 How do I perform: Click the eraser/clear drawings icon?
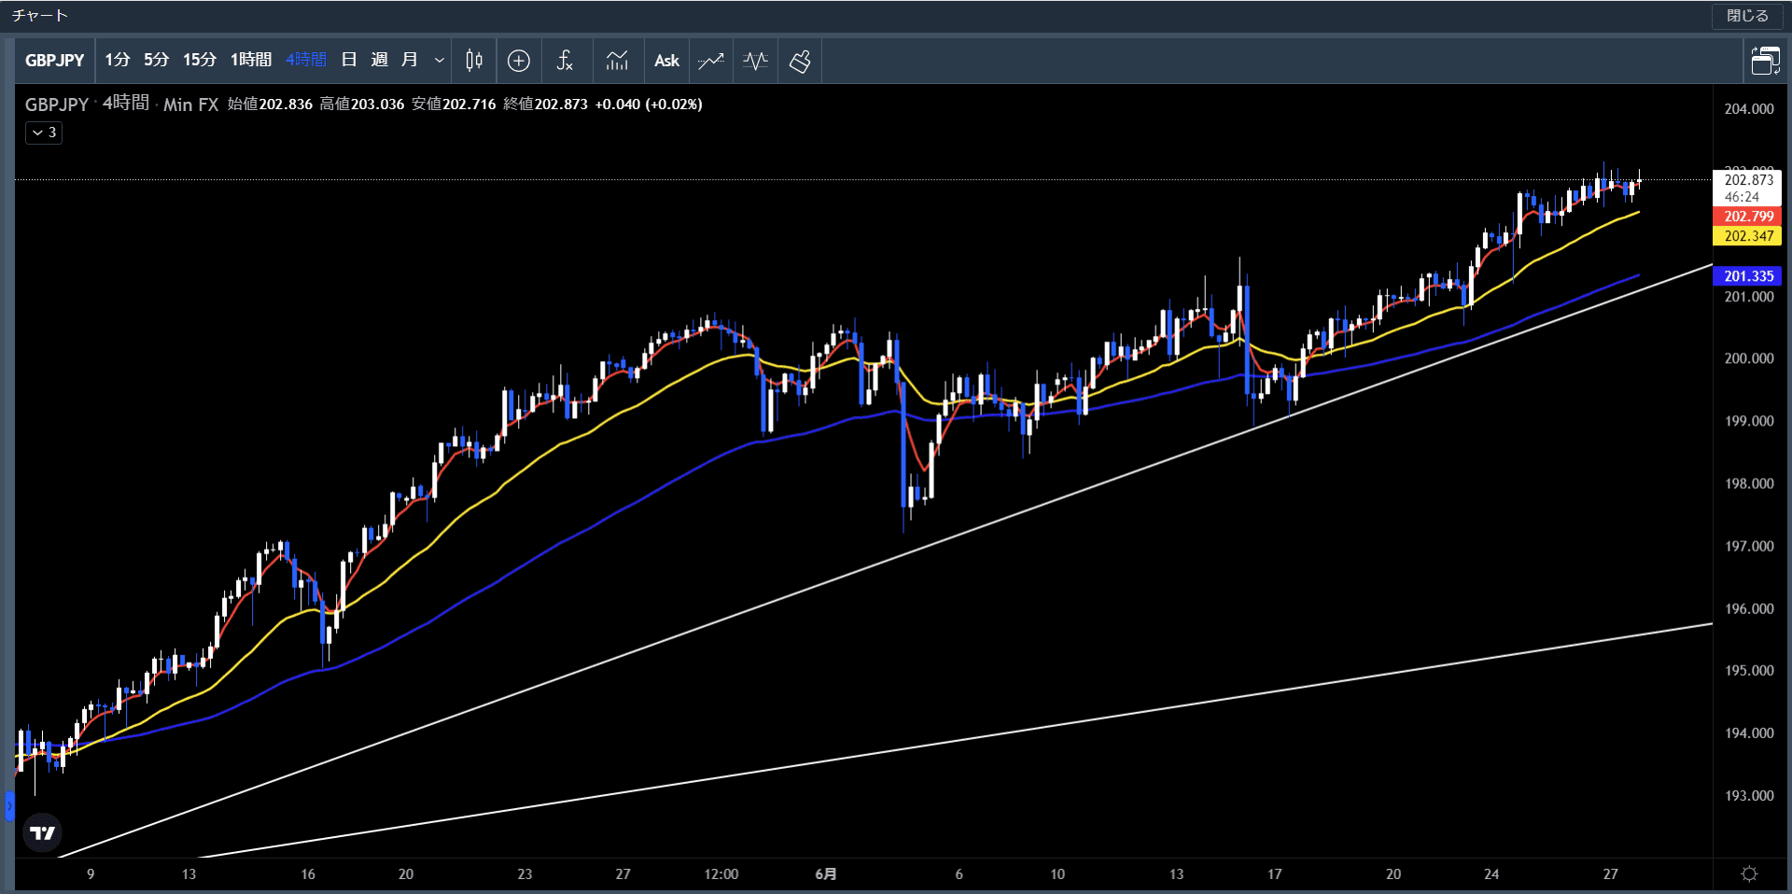tap(800, 61)
